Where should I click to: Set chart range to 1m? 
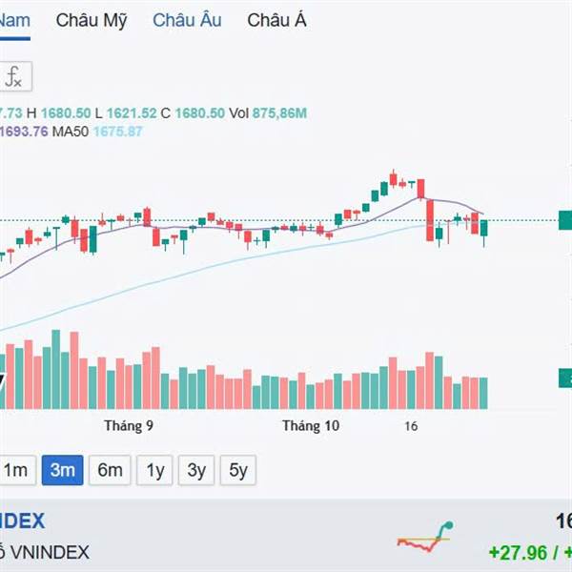point(17,470)
